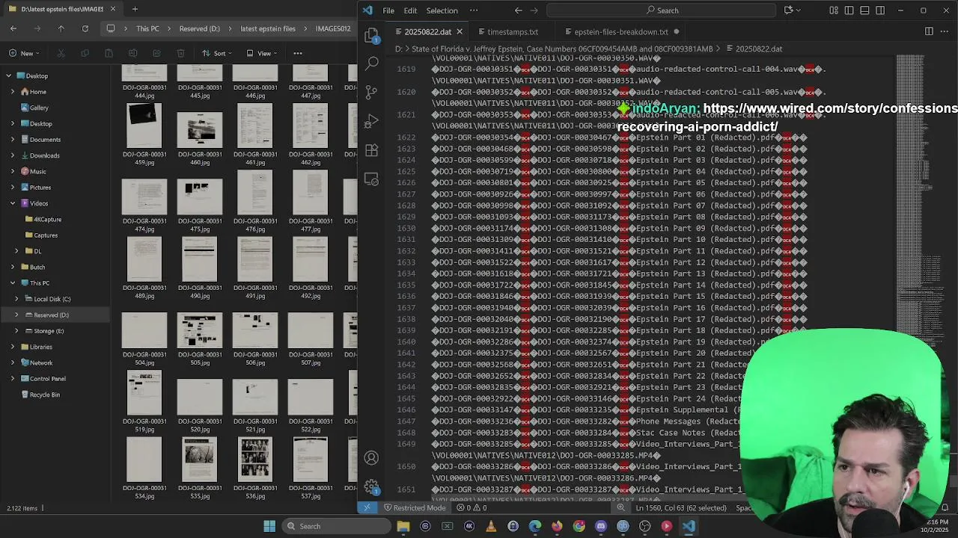Expand the Home item in navigation pane
The image size is (958, 538).
(13, 92)
